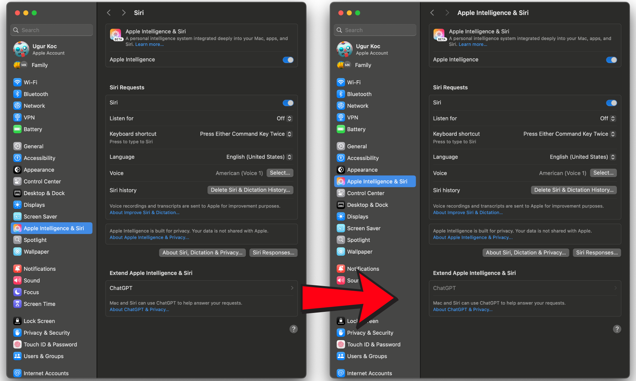This screenshot has height=381, width=636.
Task: Open Network settings
Action: point(34,105)
